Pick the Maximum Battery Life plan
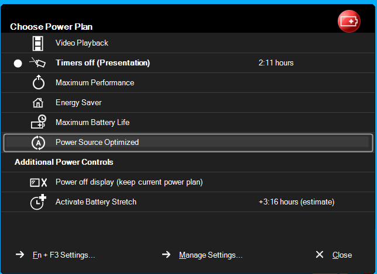Image resolution: width=377 pixels, height=274 pixels. point(92,123)
